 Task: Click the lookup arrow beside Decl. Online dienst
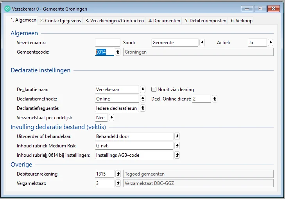(215, 99)
